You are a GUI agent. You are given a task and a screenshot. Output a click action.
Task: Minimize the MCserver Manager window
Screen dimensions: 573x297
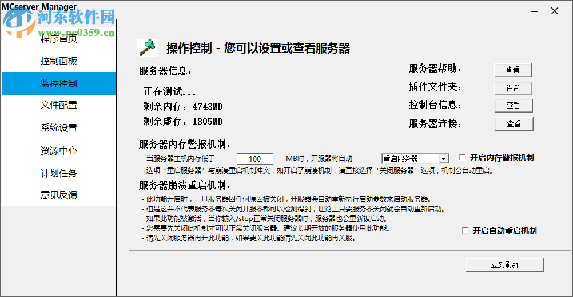click(x=534, y=11)
